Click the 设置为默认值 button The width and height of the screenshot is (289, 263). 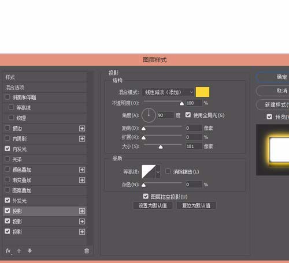(153, 206)
